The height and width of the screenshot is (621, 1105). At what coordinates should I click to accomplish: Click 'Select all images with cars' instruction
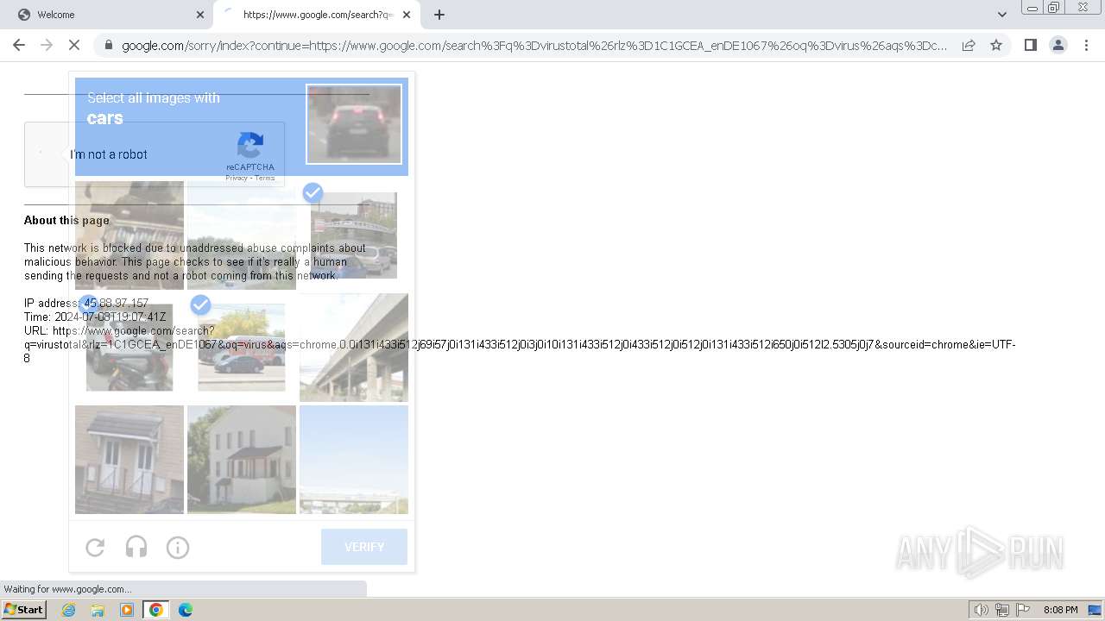(154, 108)
